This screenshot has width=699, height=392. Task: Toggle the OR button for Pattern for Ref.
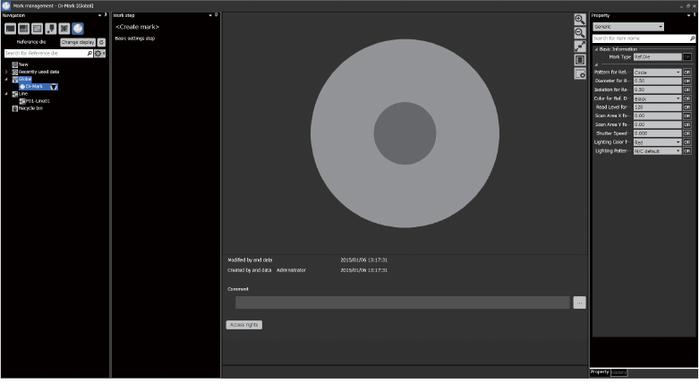coord(687,72)
